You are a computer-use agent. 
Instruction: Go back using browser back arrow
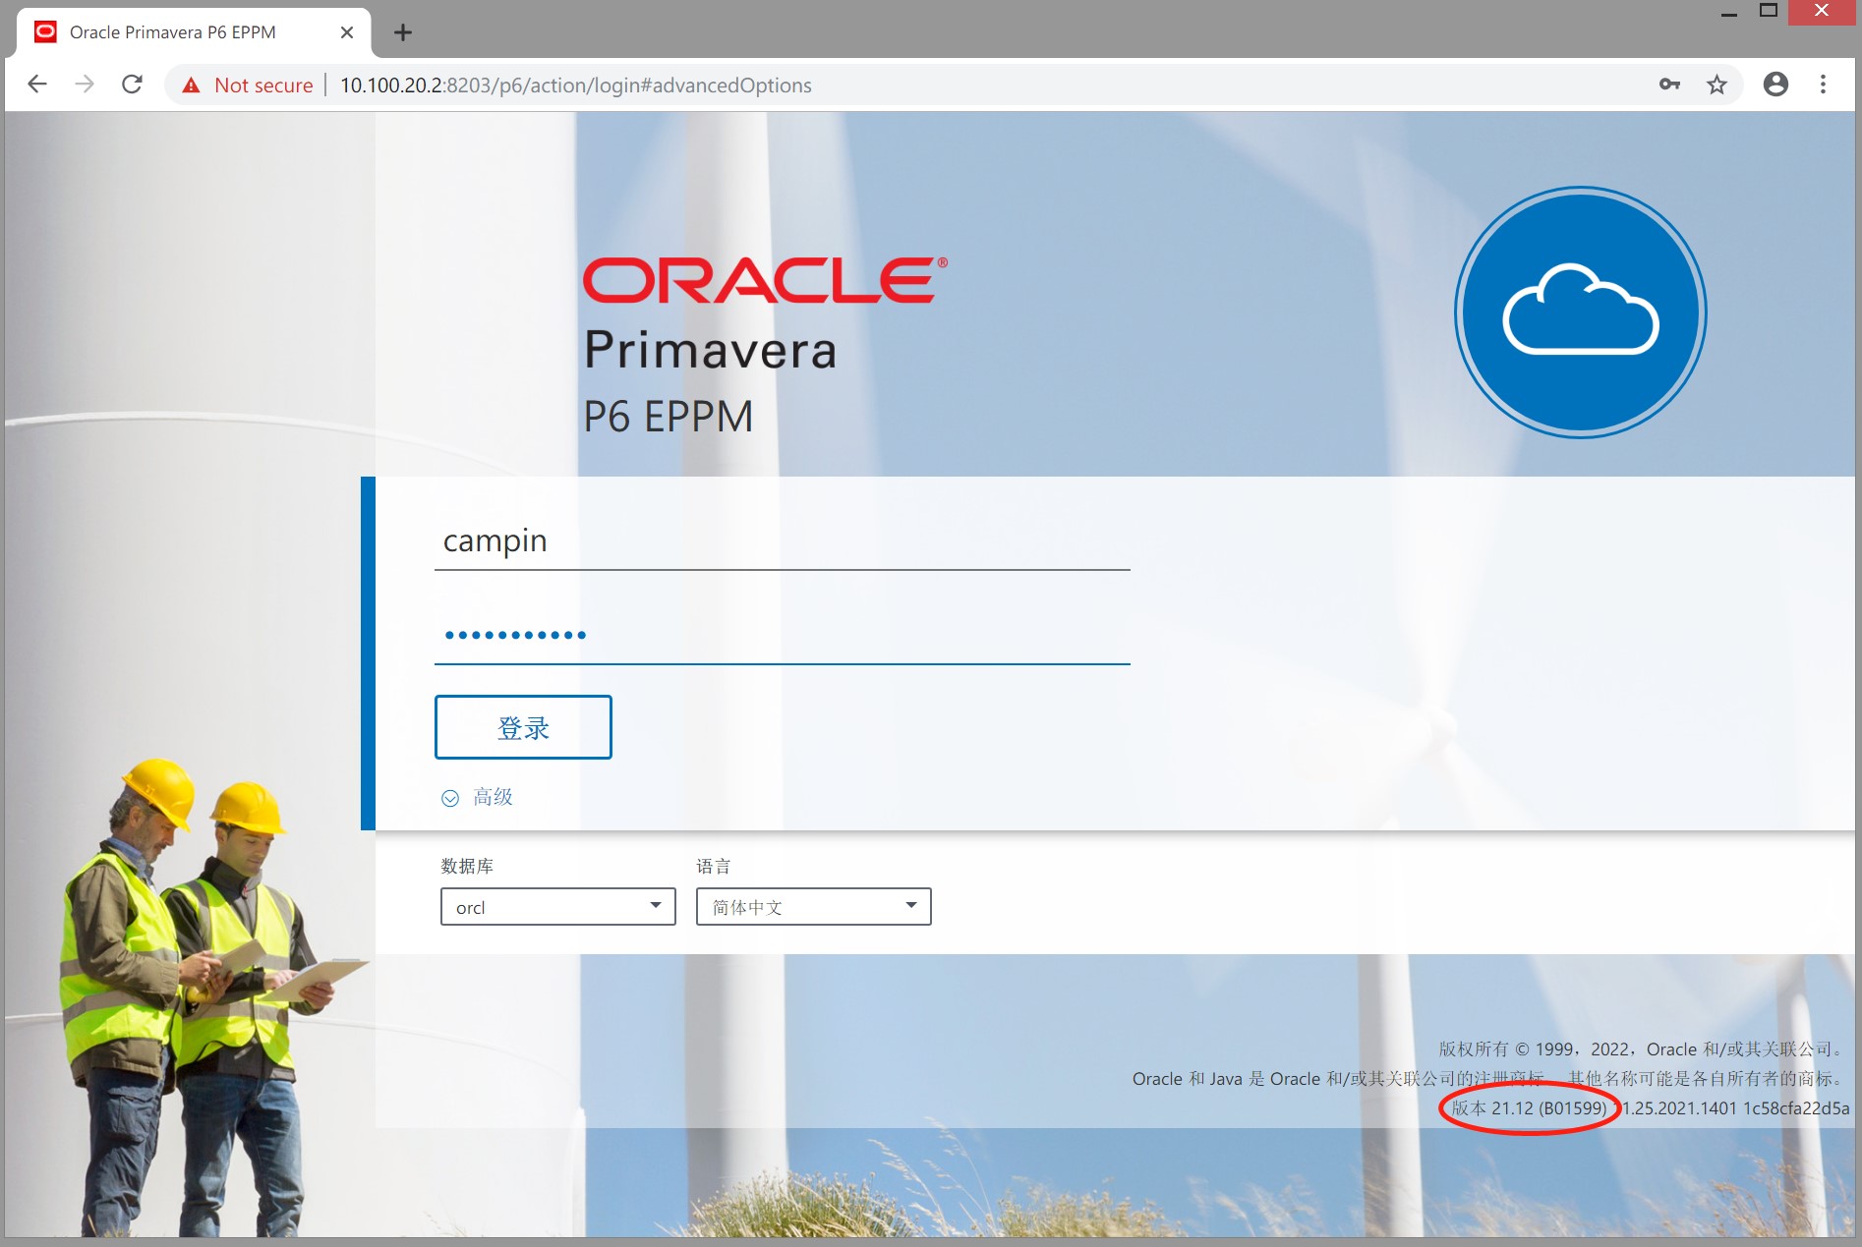37,85
